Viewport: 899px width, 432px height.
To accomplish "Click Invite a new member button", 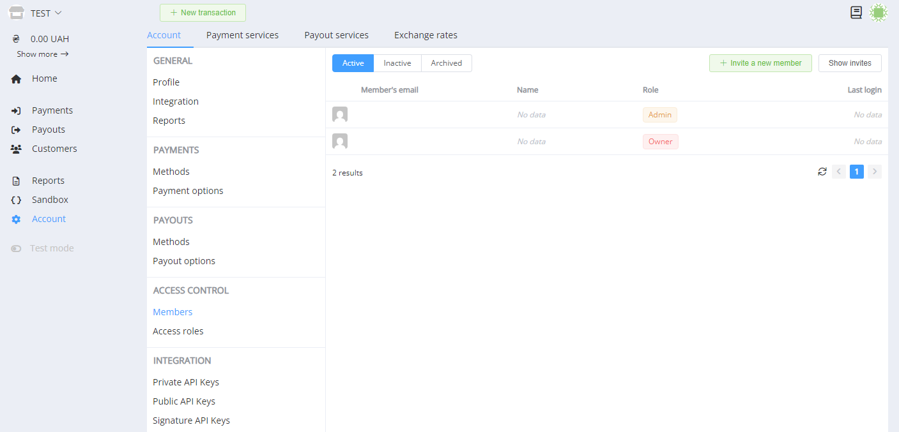I will click(x=760, y=63).
